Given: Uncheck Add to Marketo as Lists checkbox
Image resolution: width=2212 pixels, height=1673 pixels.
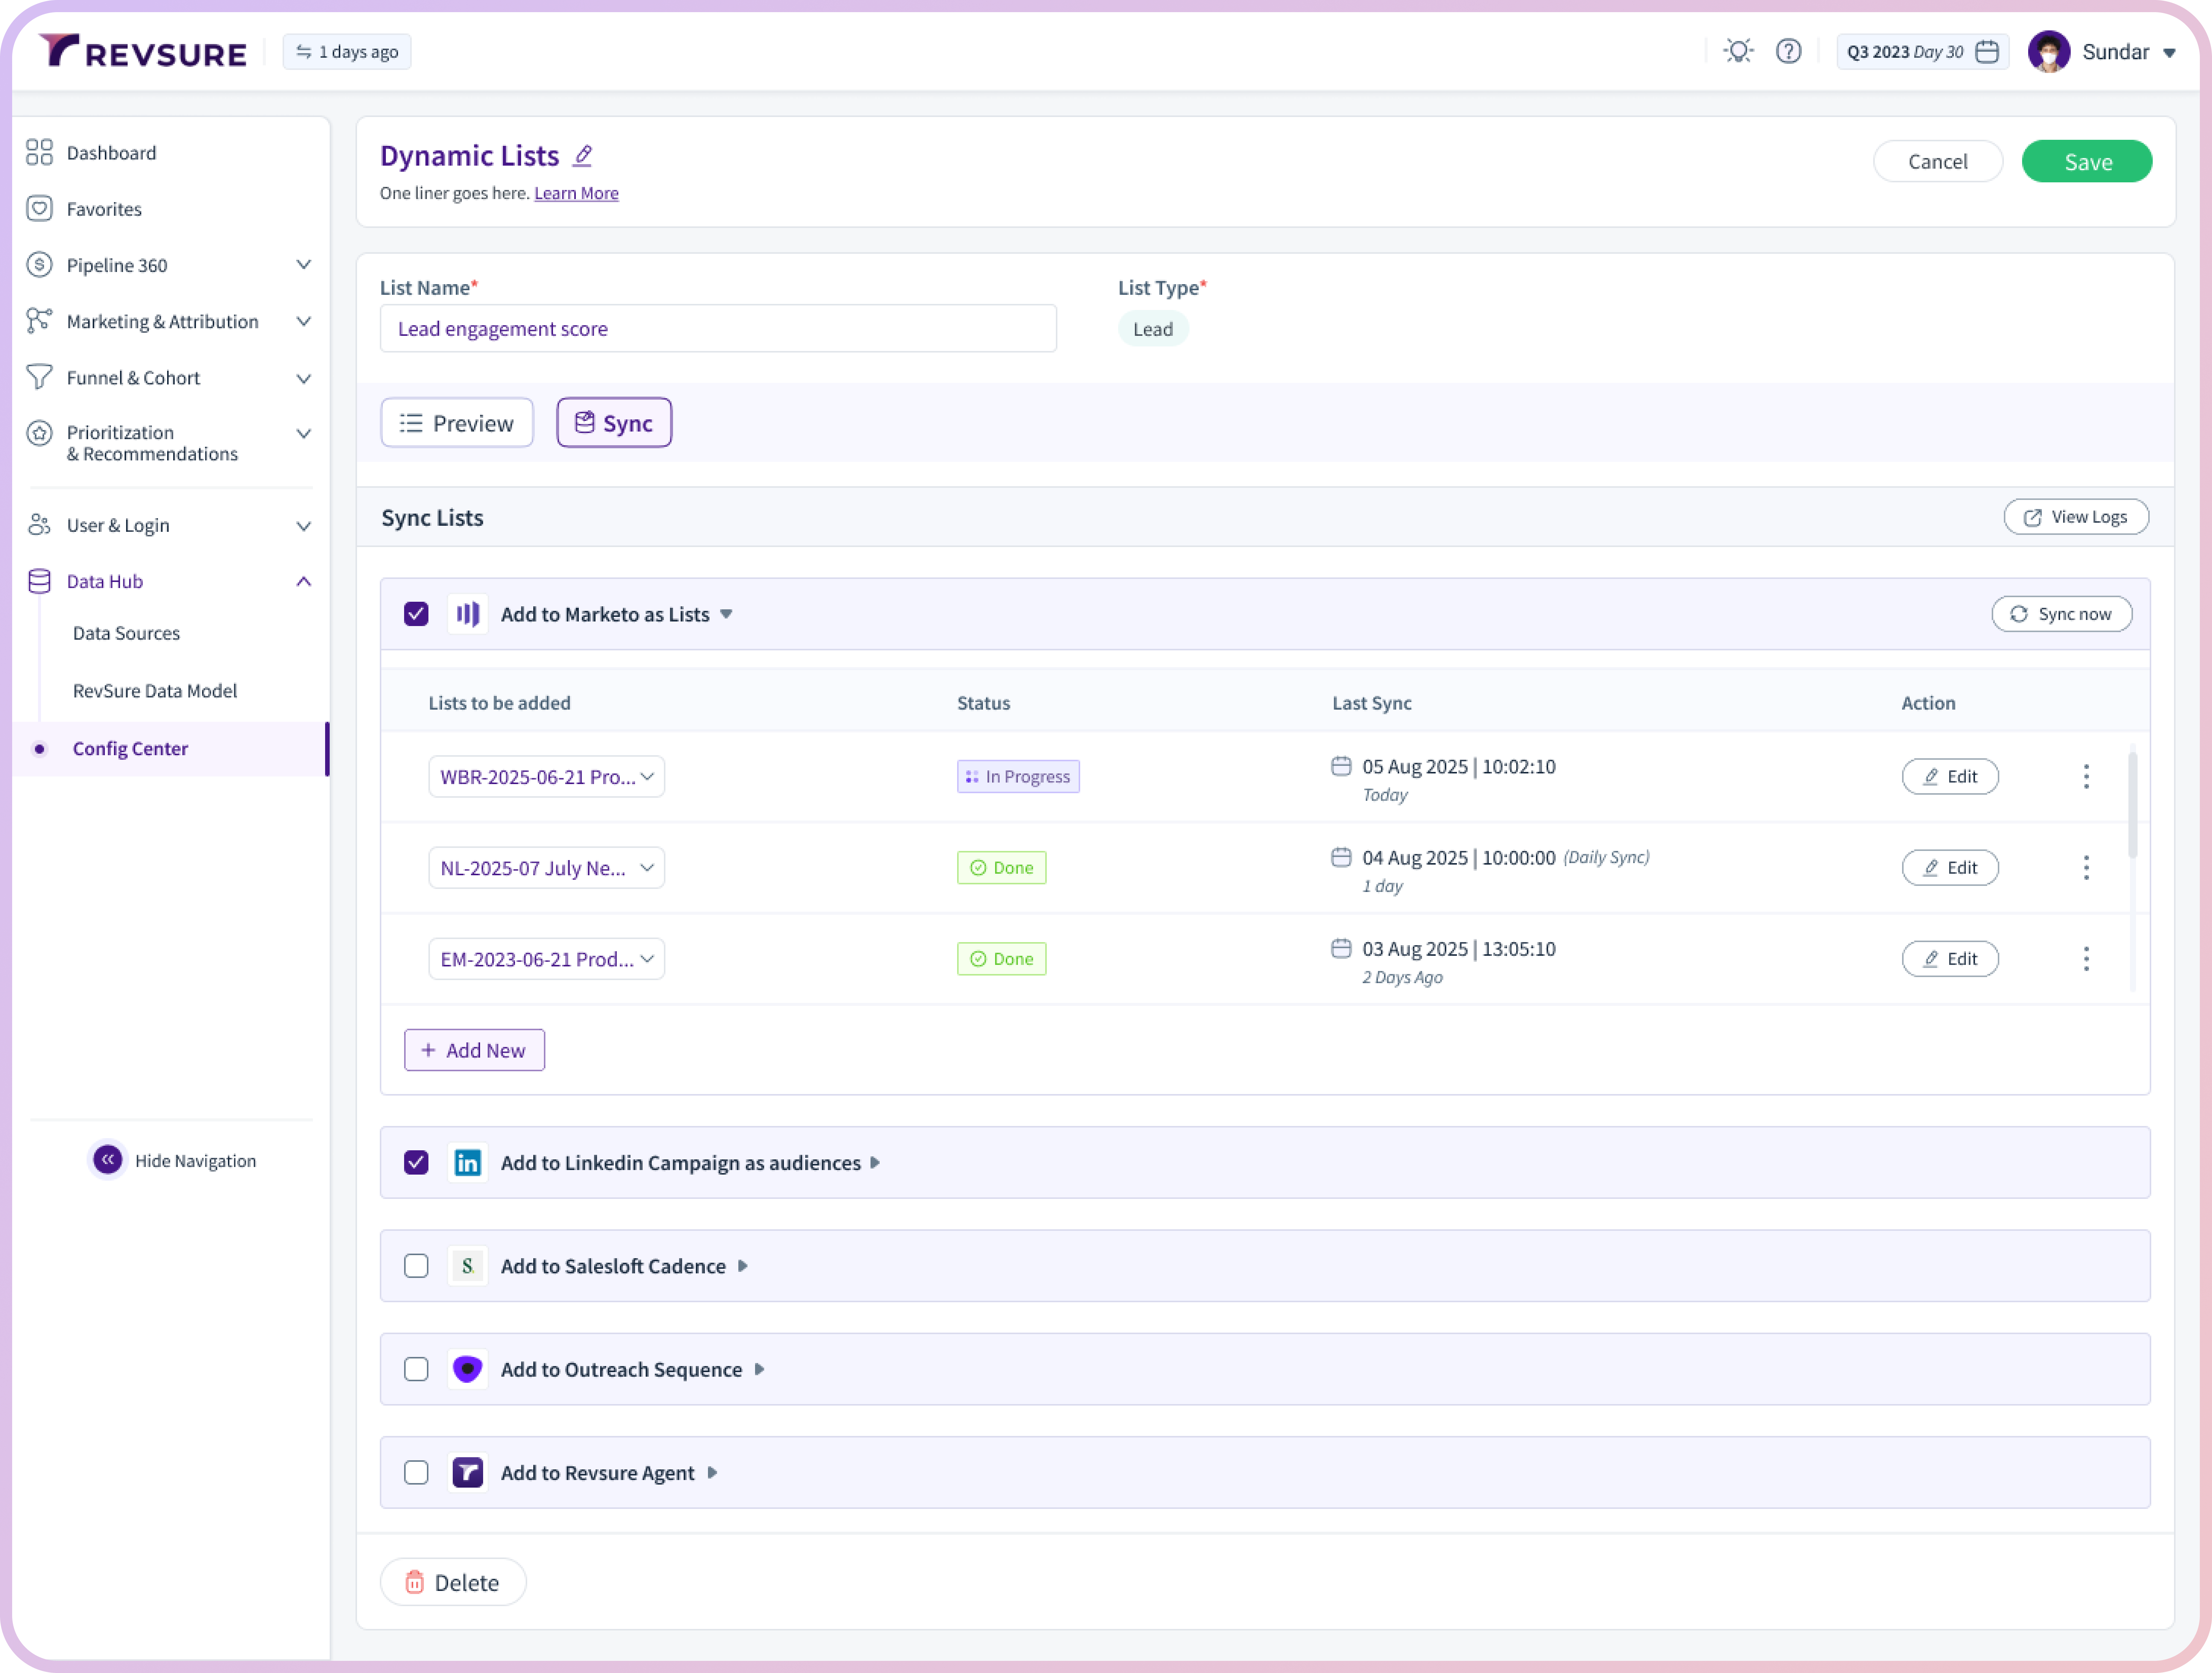Looking at the screenshot, I should pyautogui.click(x=416, y=614).
